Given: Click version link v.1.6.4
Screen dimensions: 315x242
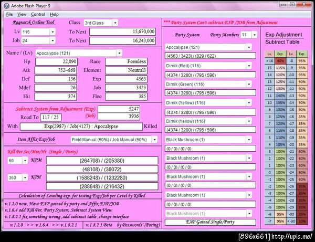Looking at the screenshot, I should [41, 225].
